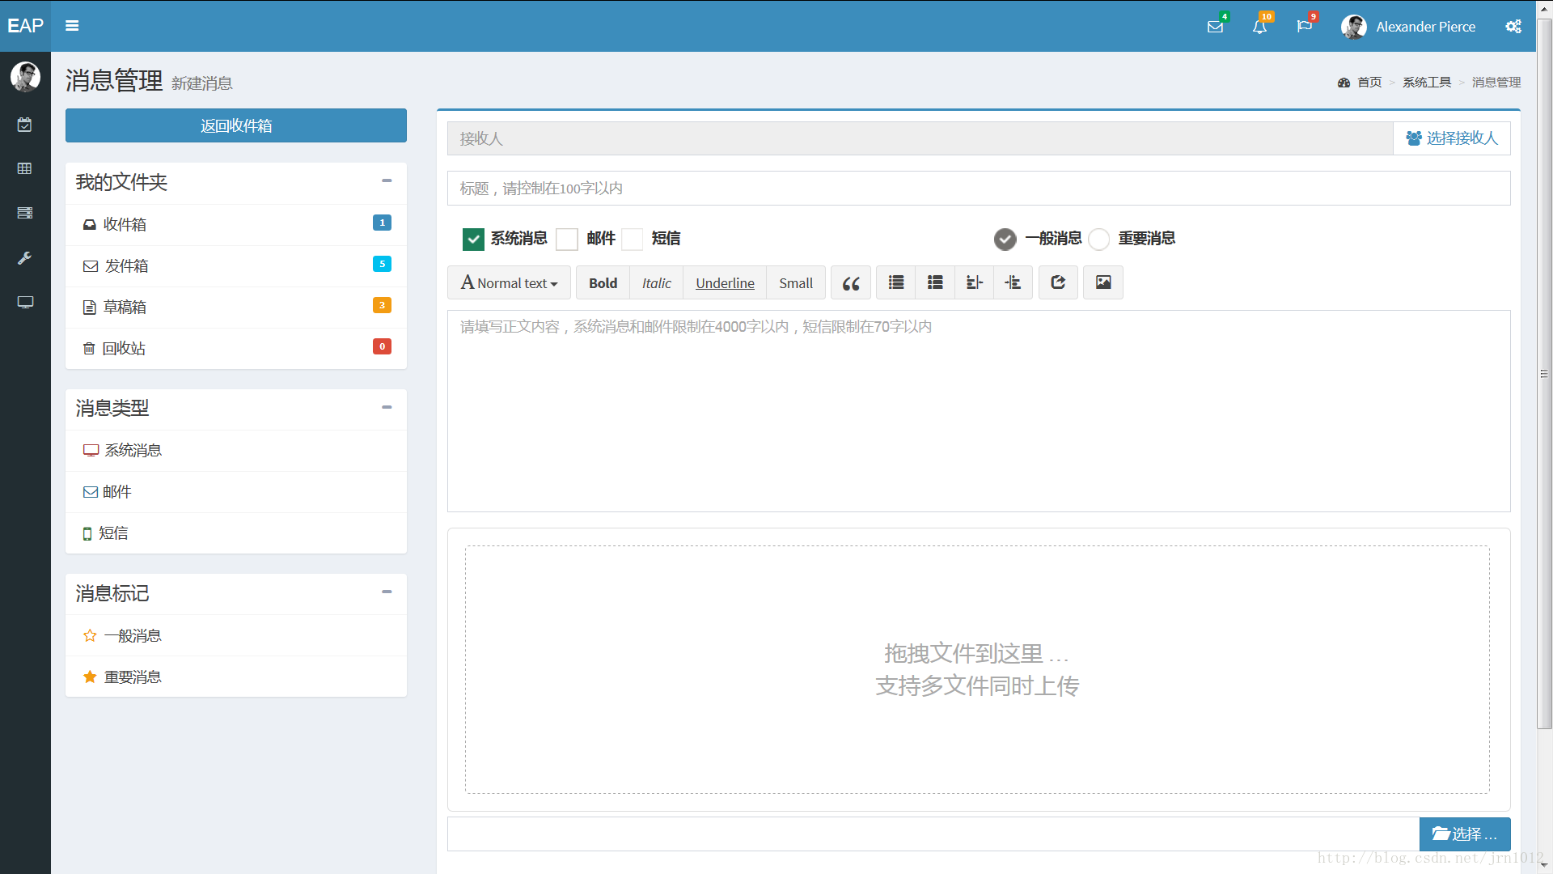Click 返回收件箱 button
1553x874 pixels.
235,125
